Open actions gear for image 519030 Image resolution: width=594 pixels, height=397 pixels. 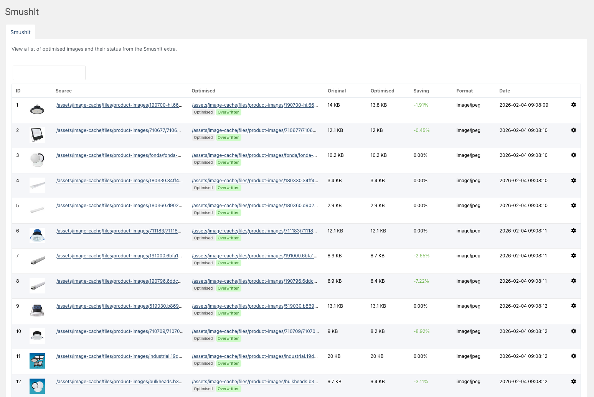[x=573, y=306]
